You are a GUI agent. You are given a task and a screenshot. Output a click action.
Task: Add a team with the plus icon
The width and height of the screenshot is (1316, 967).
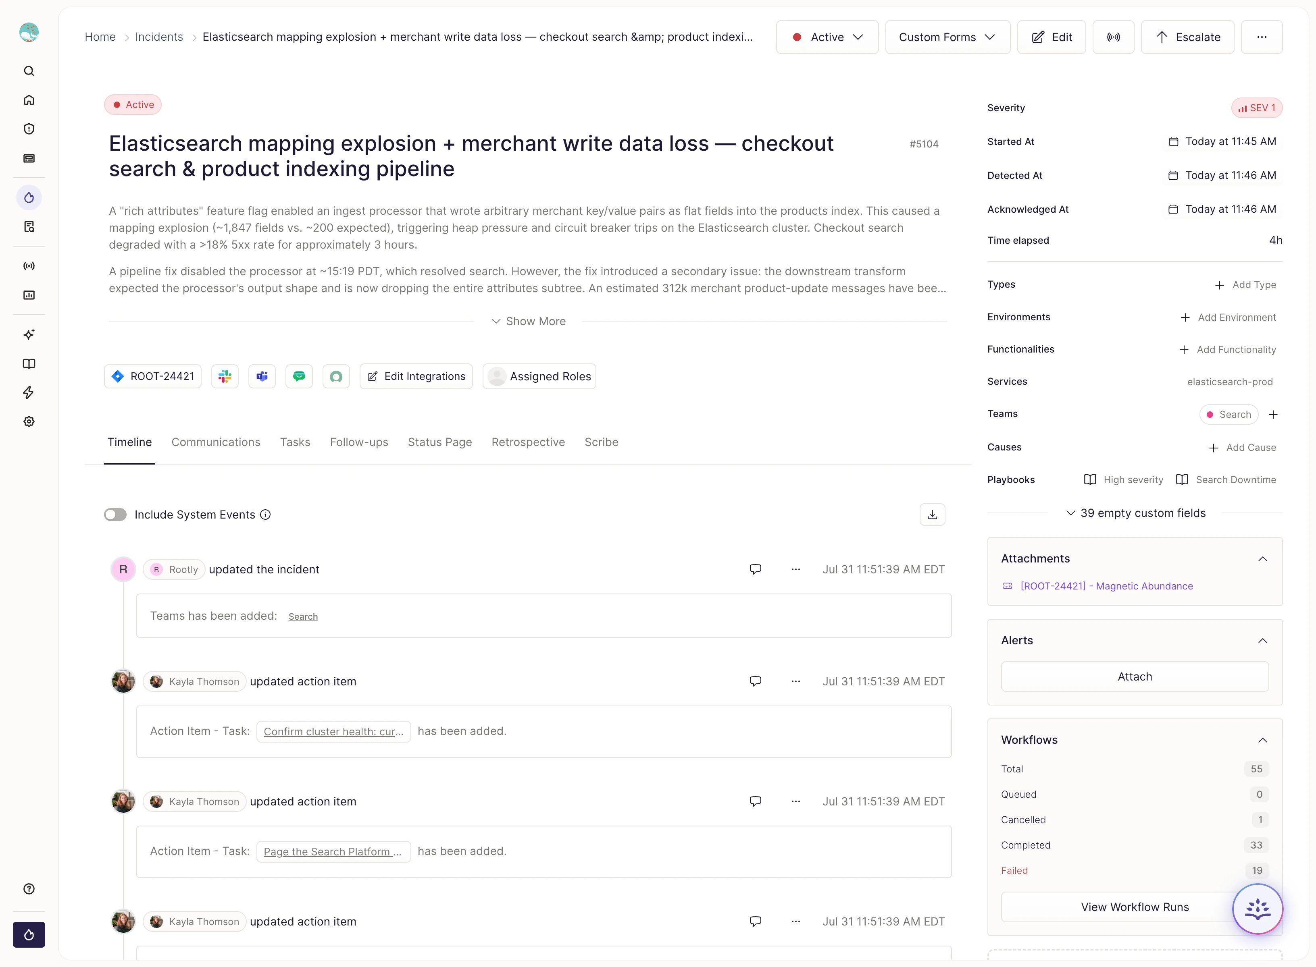1273,415
